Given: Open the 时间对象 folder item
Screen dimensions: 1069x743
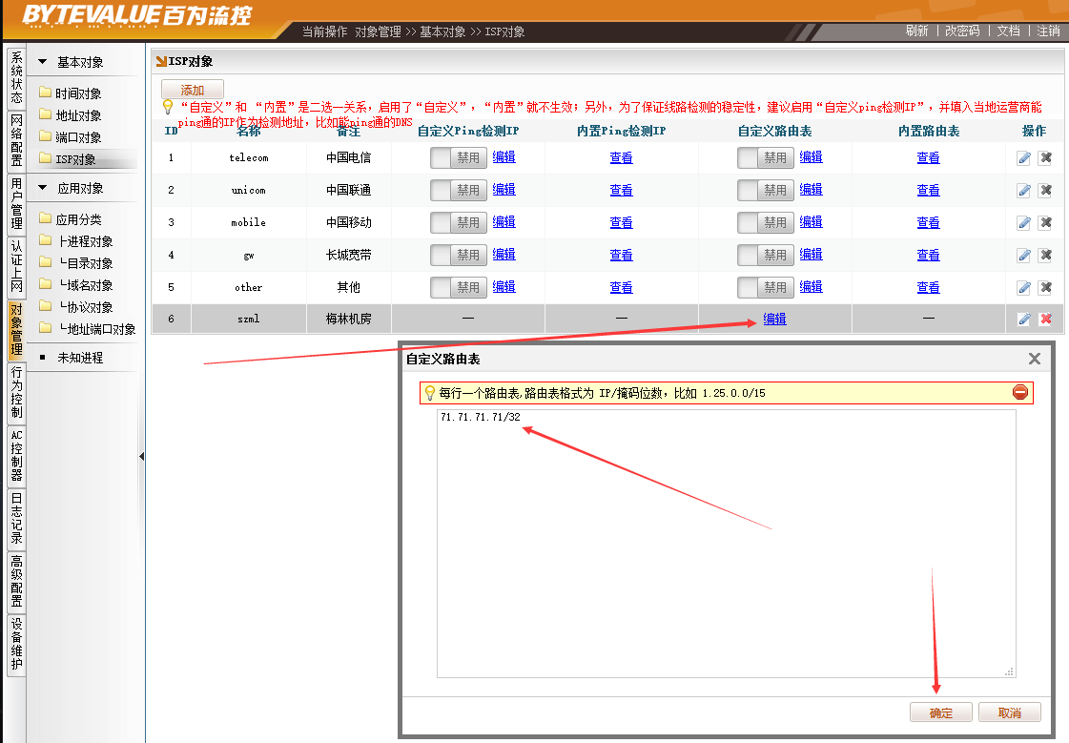Looking at the screenshot, I should 77,93.
